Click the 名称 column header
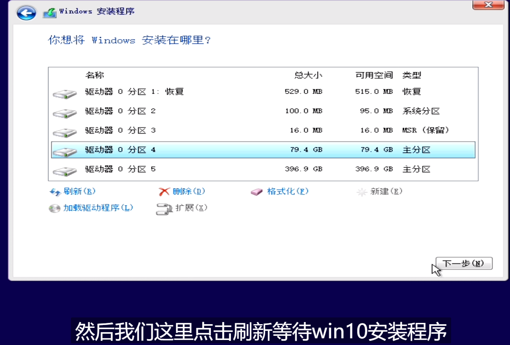The width and height of the screenshot is (510, 345). 95,75
